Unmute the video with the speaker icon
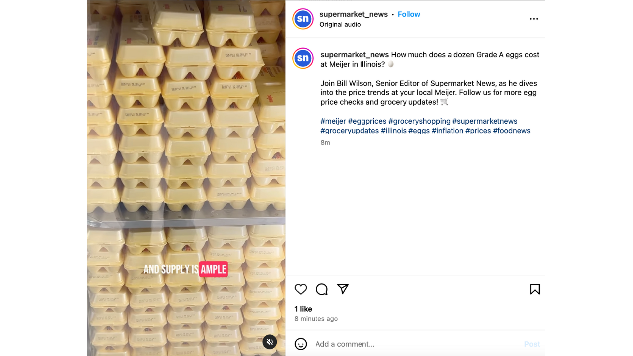Screen dimensions: 633x356 pyautogui.click(x=270, y=342)
